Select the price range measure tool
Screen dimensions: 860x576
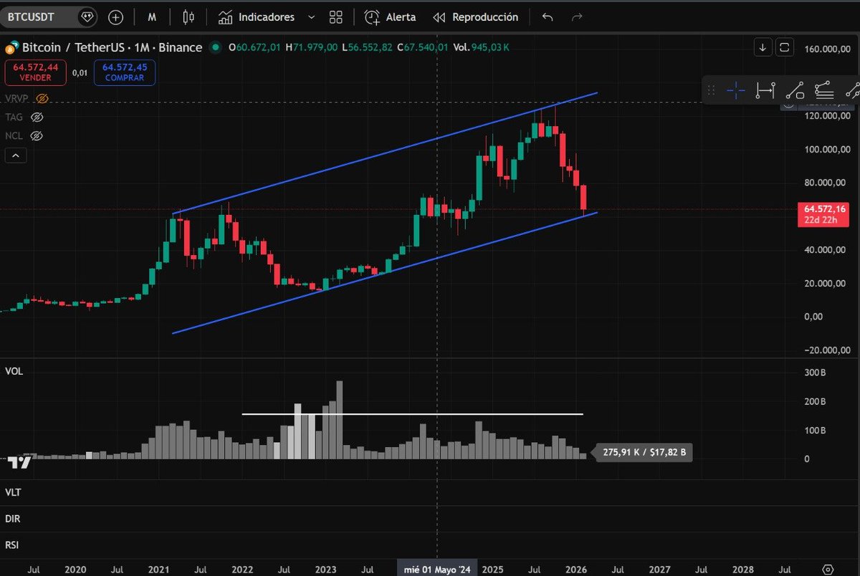click(765, 90)
